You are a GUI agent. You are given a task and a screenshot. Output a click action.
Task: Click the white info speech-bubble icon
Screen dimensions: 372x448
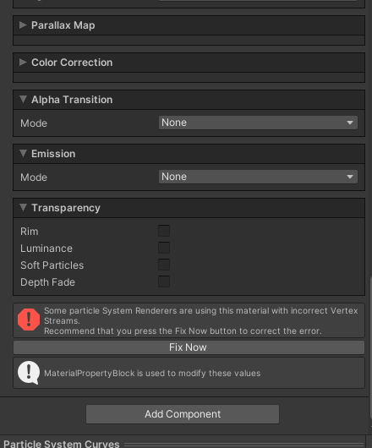click(29, 373)
